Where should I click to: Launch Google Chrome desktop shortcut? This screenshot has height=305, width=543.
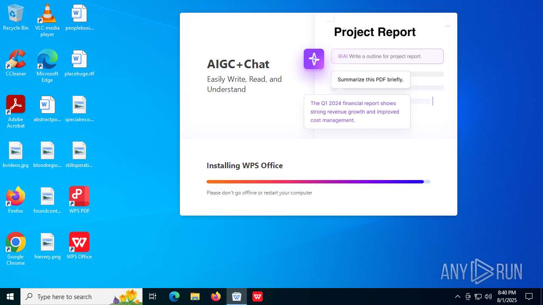click(16, 249)
